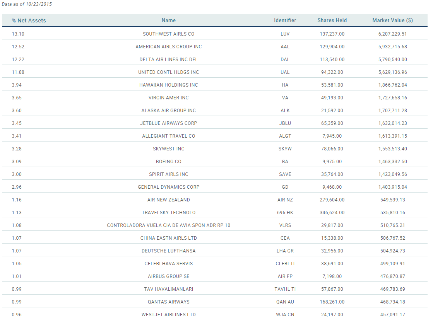Select ALASKA AIR GROUP INC cell

(168, 111)
